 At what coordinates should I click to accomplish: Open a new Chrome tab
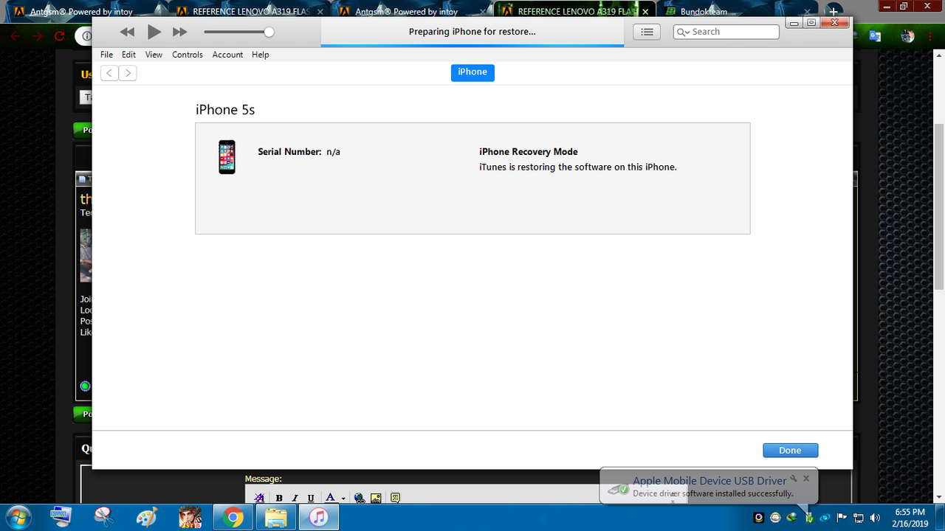(x=834, y=11)
